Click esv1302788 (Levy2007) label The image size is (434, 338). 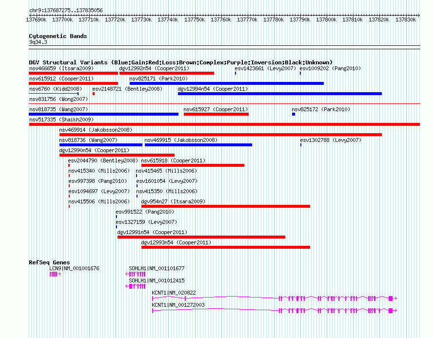[x=331, y=140]
